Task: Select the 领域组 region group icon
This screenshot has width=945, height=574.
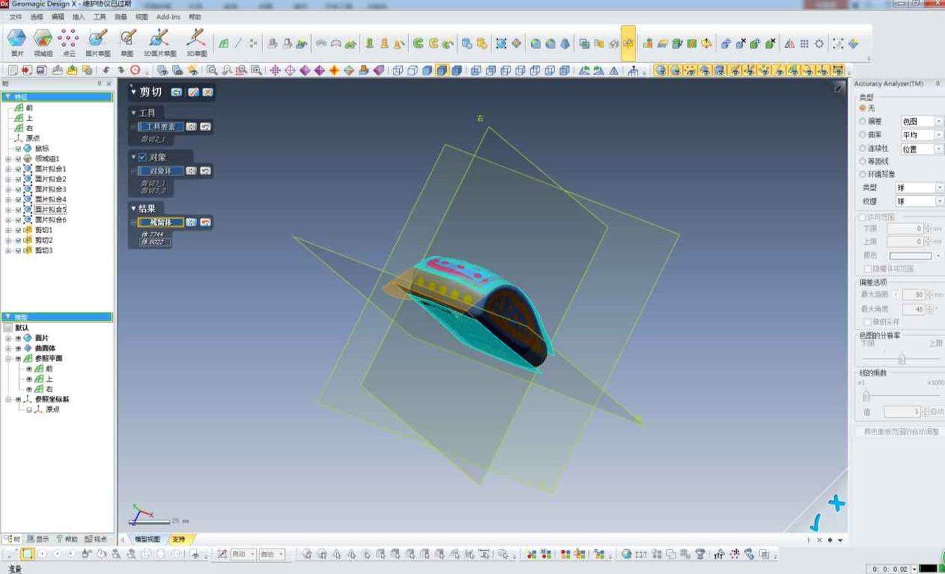Action: (x=43, y=42)
